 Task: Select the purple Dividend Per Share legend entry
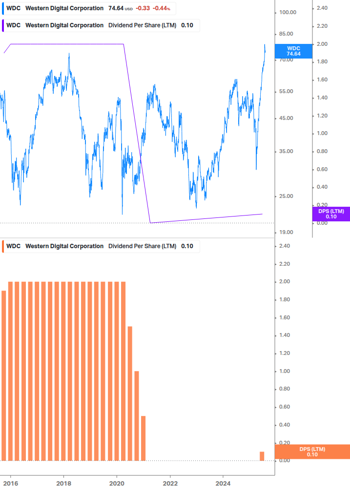pyautogui.click(x=101, y=26)
